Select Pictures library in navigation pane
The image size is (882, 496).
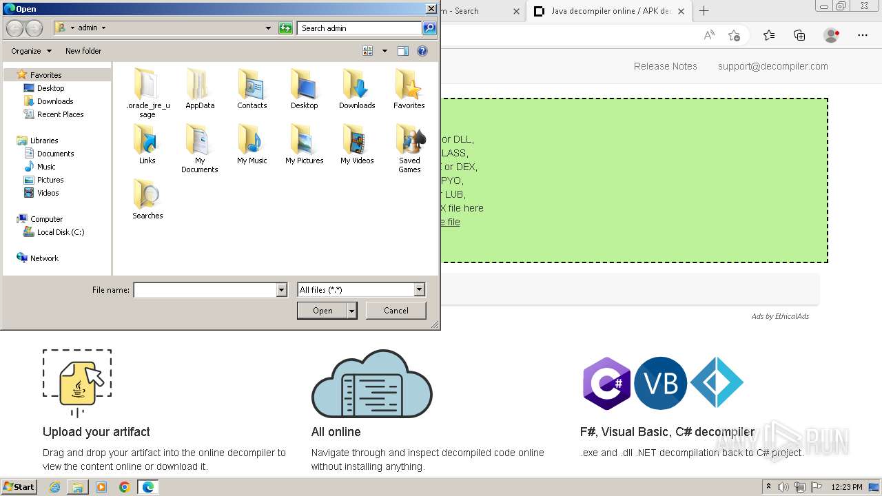[50, 180]
